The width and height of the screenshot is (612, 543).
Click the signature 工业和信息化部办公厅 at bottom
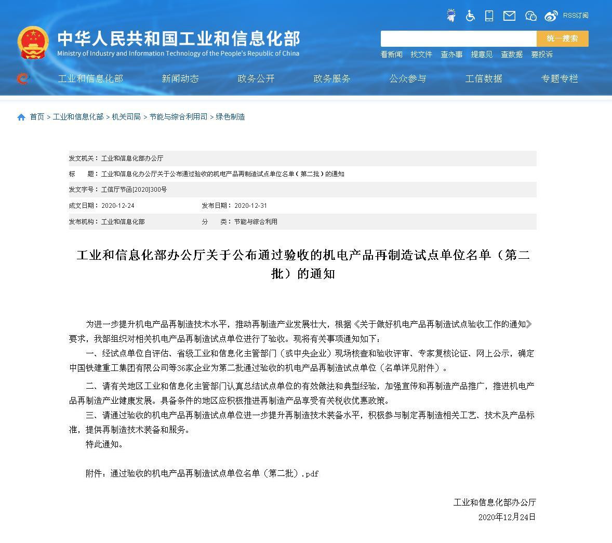[x=495, y=502]
